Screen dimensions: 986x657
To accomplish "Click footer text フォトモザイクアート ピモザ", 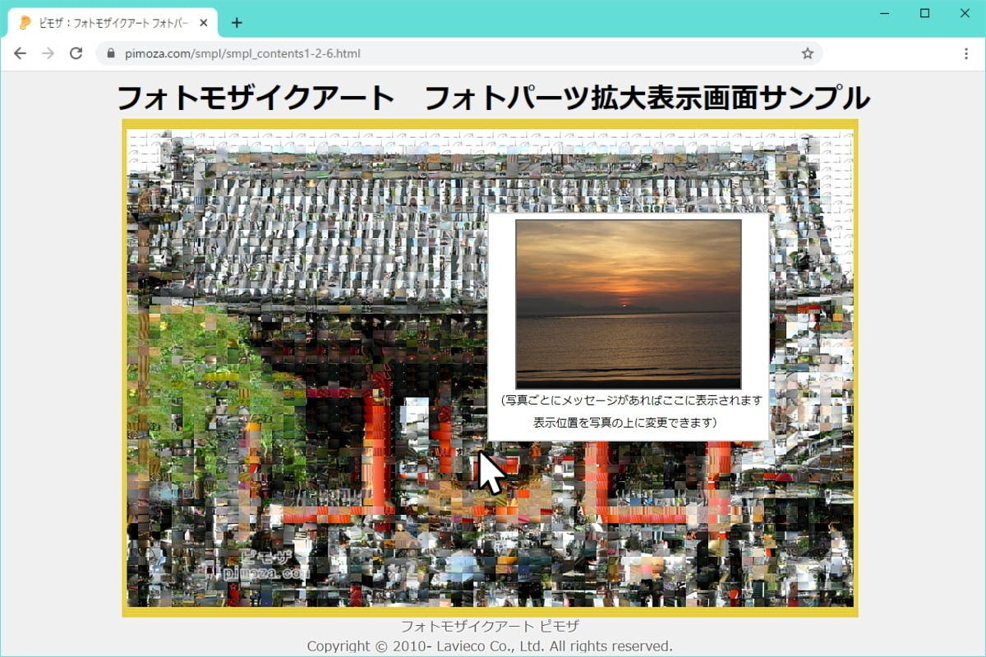I will click(x=490, y=627).
